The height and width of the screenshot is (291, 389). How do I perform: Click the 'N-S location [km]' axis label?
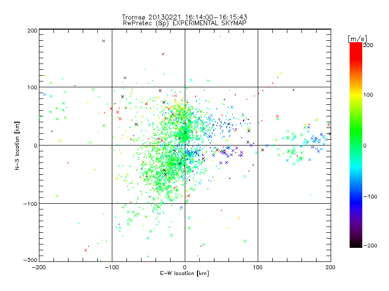(17, 146)
